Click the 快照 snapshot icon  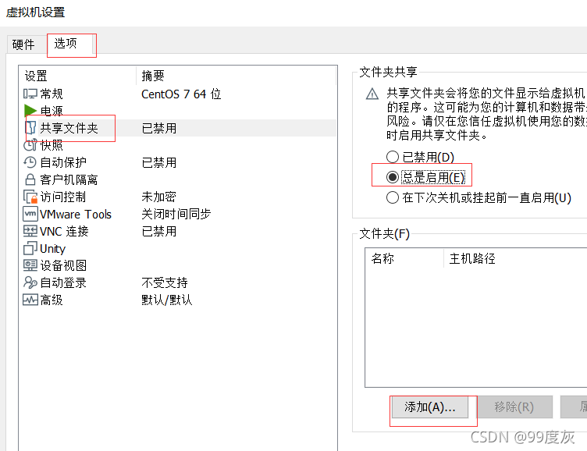tap(30, 145)
